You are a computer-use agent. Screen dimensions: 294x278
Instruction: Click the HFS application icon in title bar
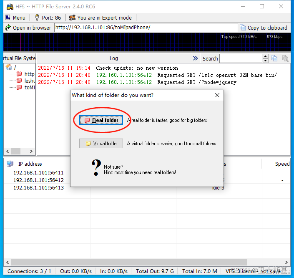click(10, 7)
